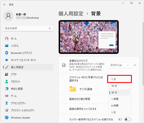Open アクセシビリティ settings
Image resolution: width=144 pixels, height=123 pixels.
[x=28, y=103]
